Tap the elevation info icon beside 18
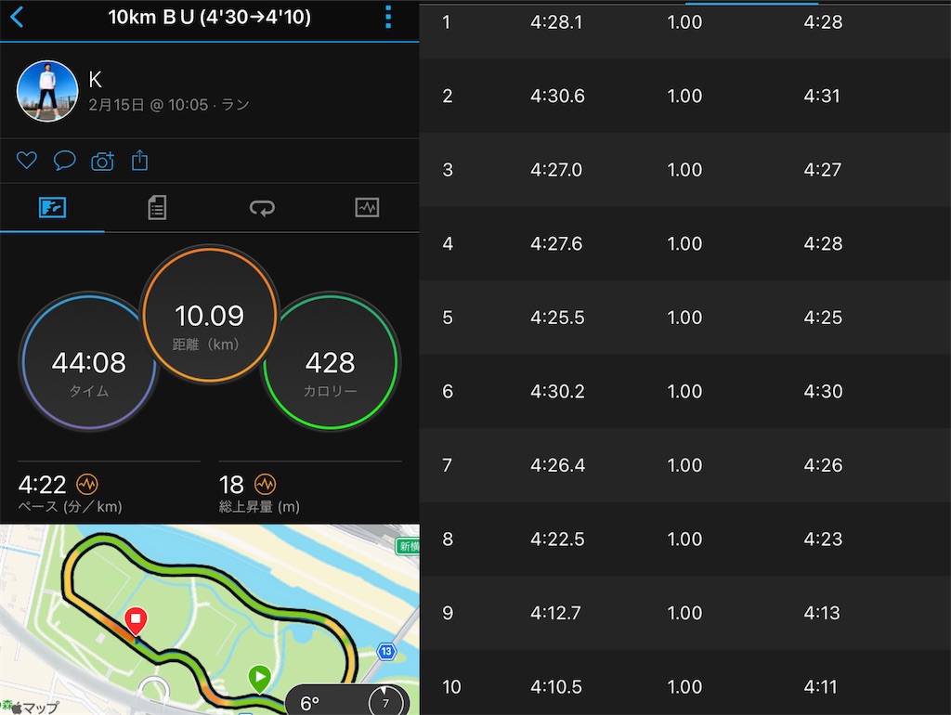951x715 pixels. (265, 484)
